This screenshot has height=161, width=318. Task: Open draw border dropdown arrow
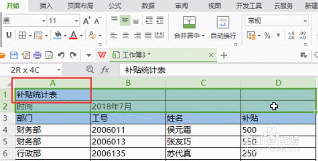click(x=46, y=36)
